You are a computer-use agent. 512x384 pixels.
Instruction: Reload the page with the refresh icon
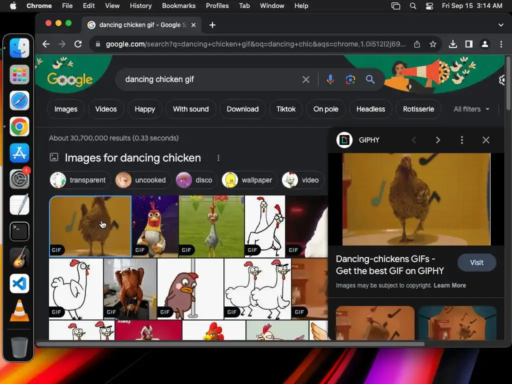tap(78, 44)
